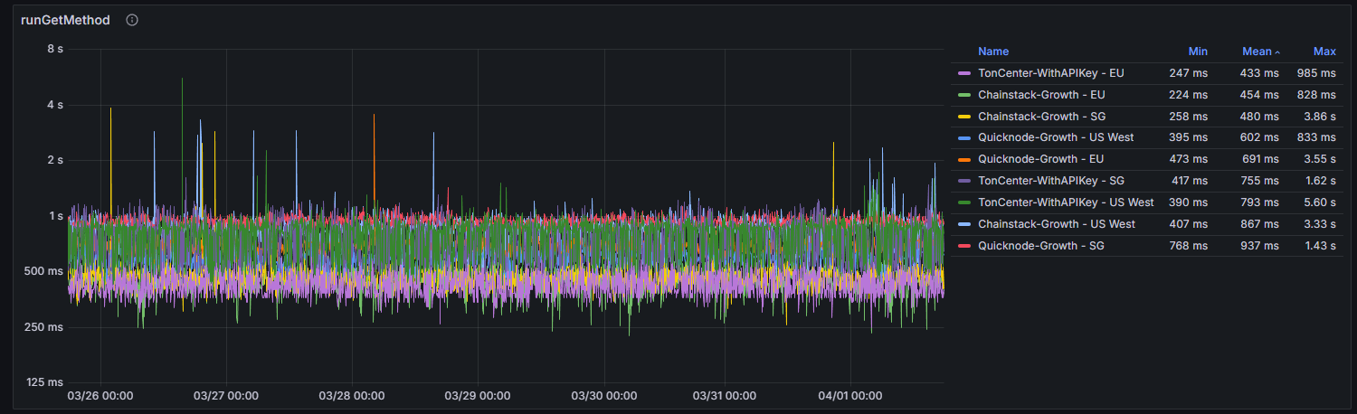This screenshot has height=414, width=1357.
Task: Toggle Chainstack-Growth - US West series
Action: (x=1057, y=224)
